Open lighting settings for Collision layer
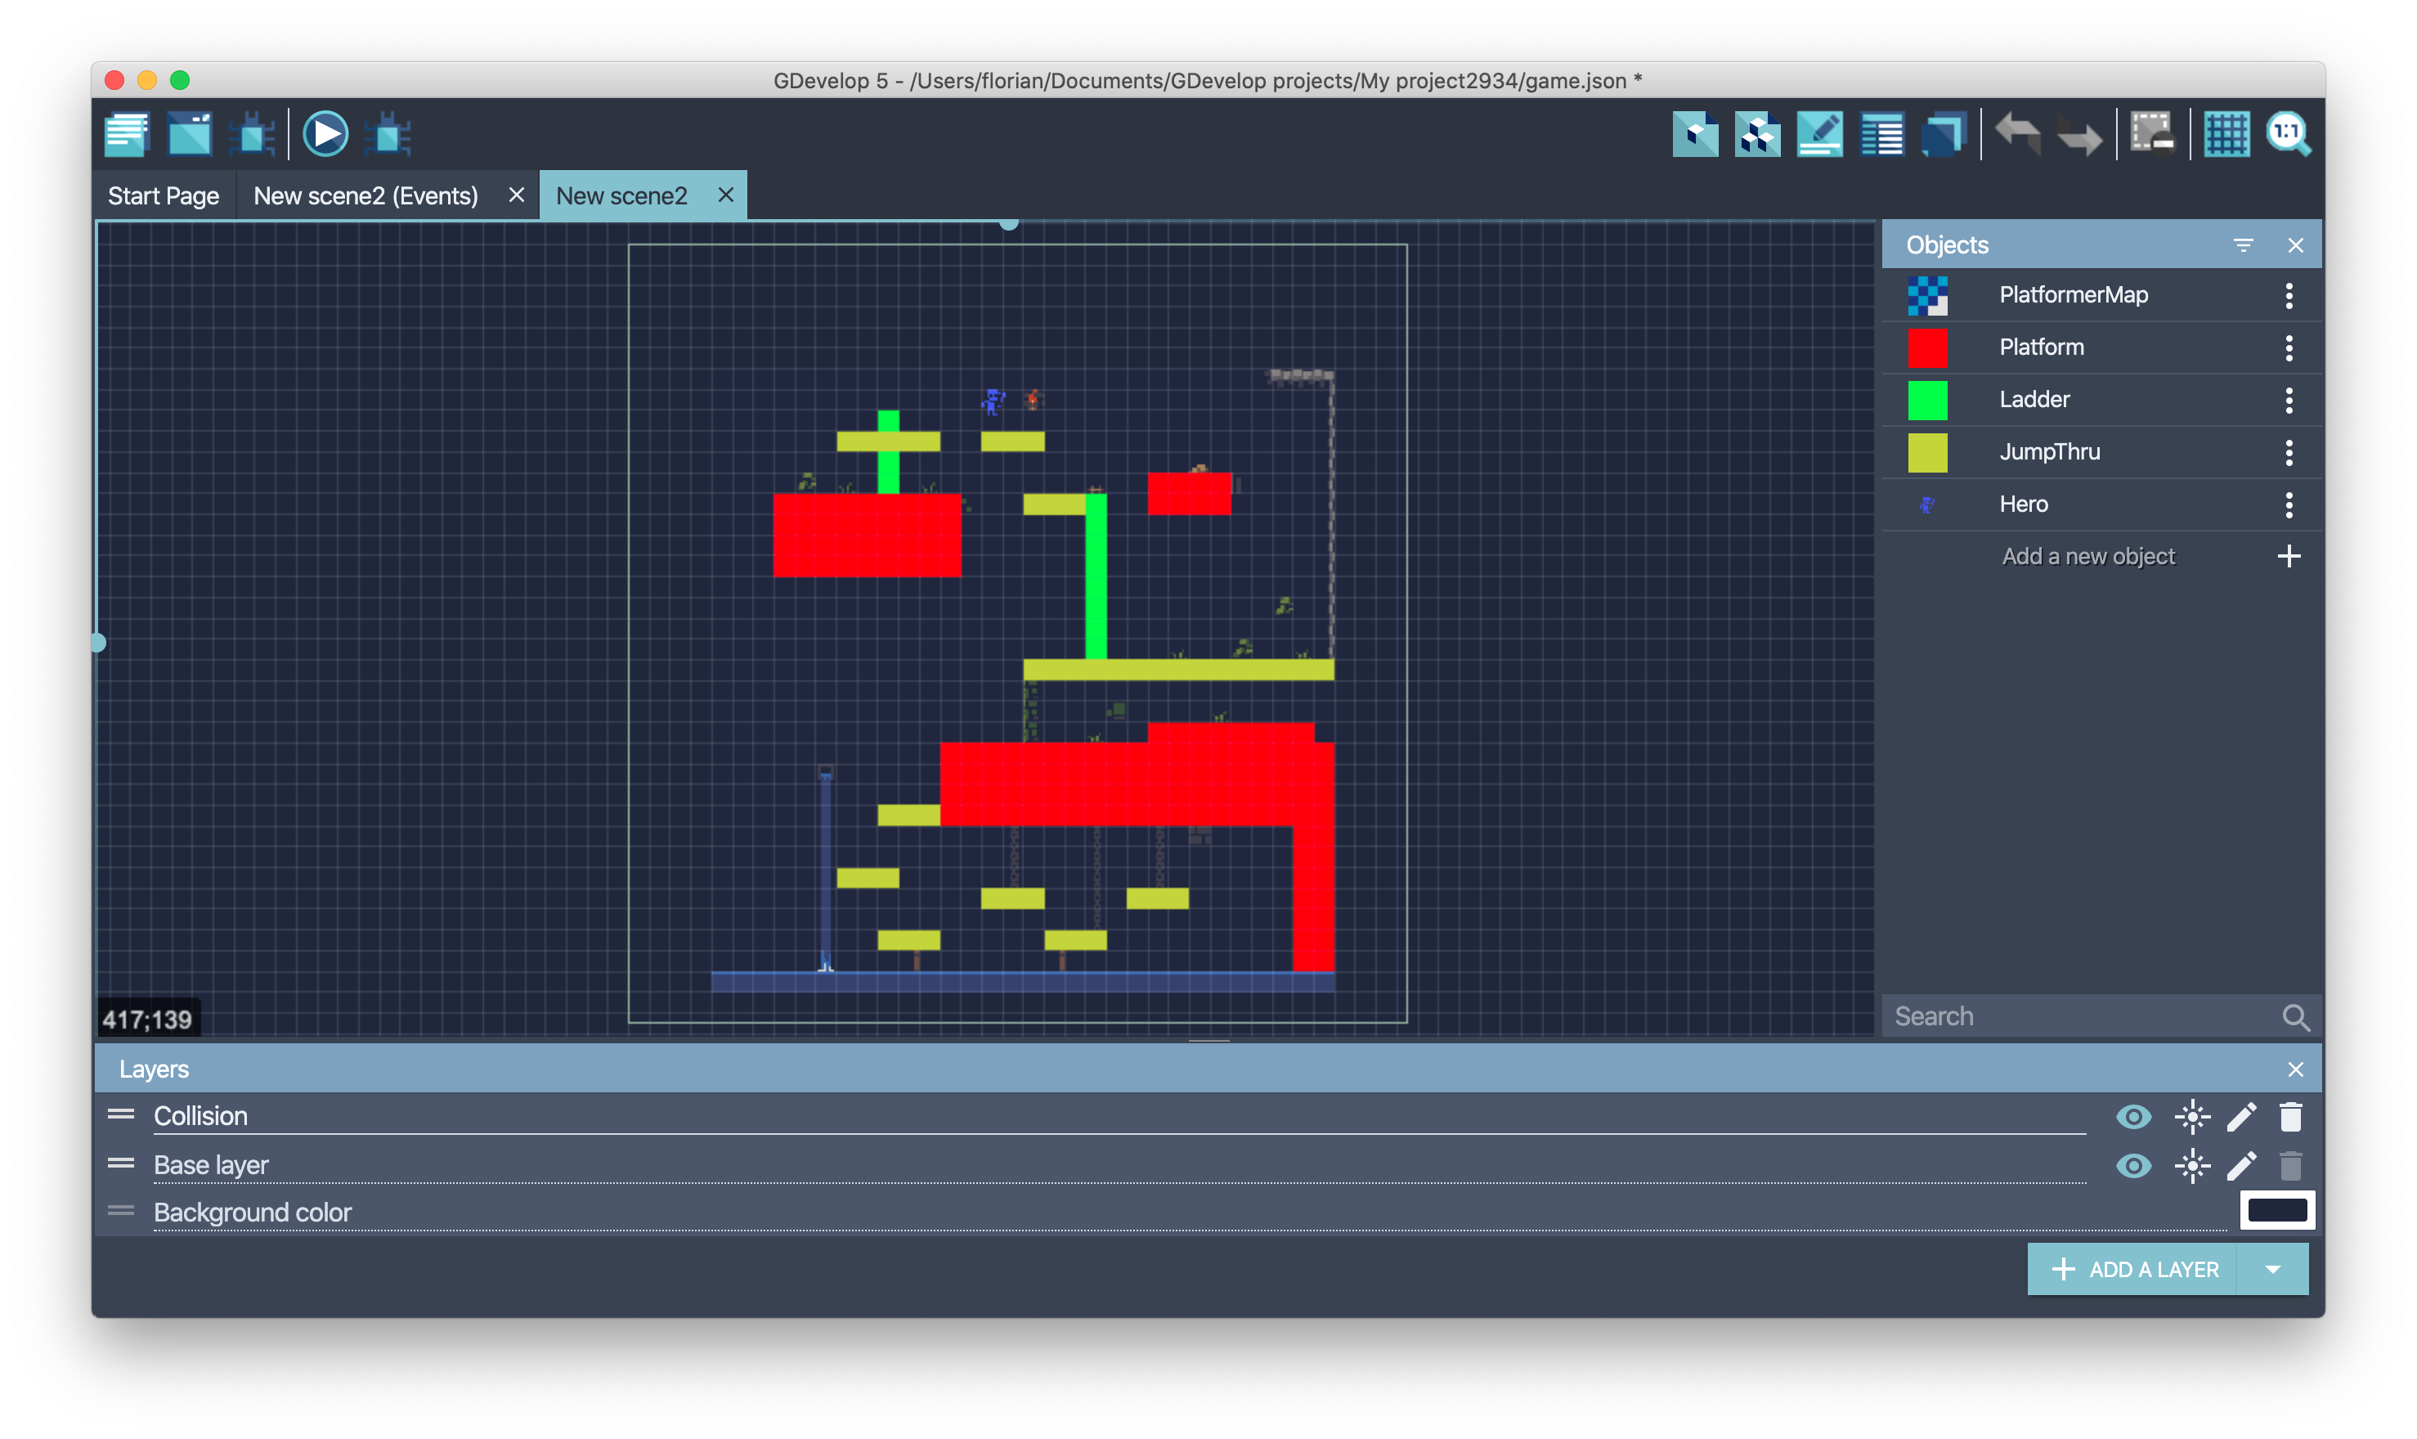 pos(2192,1117)
